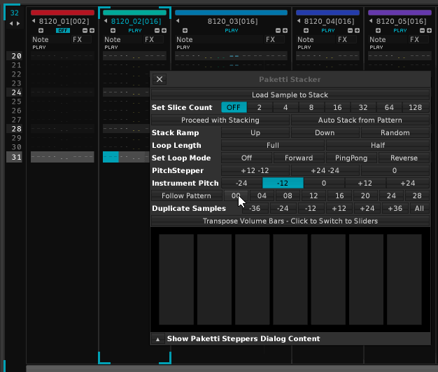The width and height of the screenshot is (438, 372).
Task: Set Slice Count to OFF
Action: click(x=234, y=108)
